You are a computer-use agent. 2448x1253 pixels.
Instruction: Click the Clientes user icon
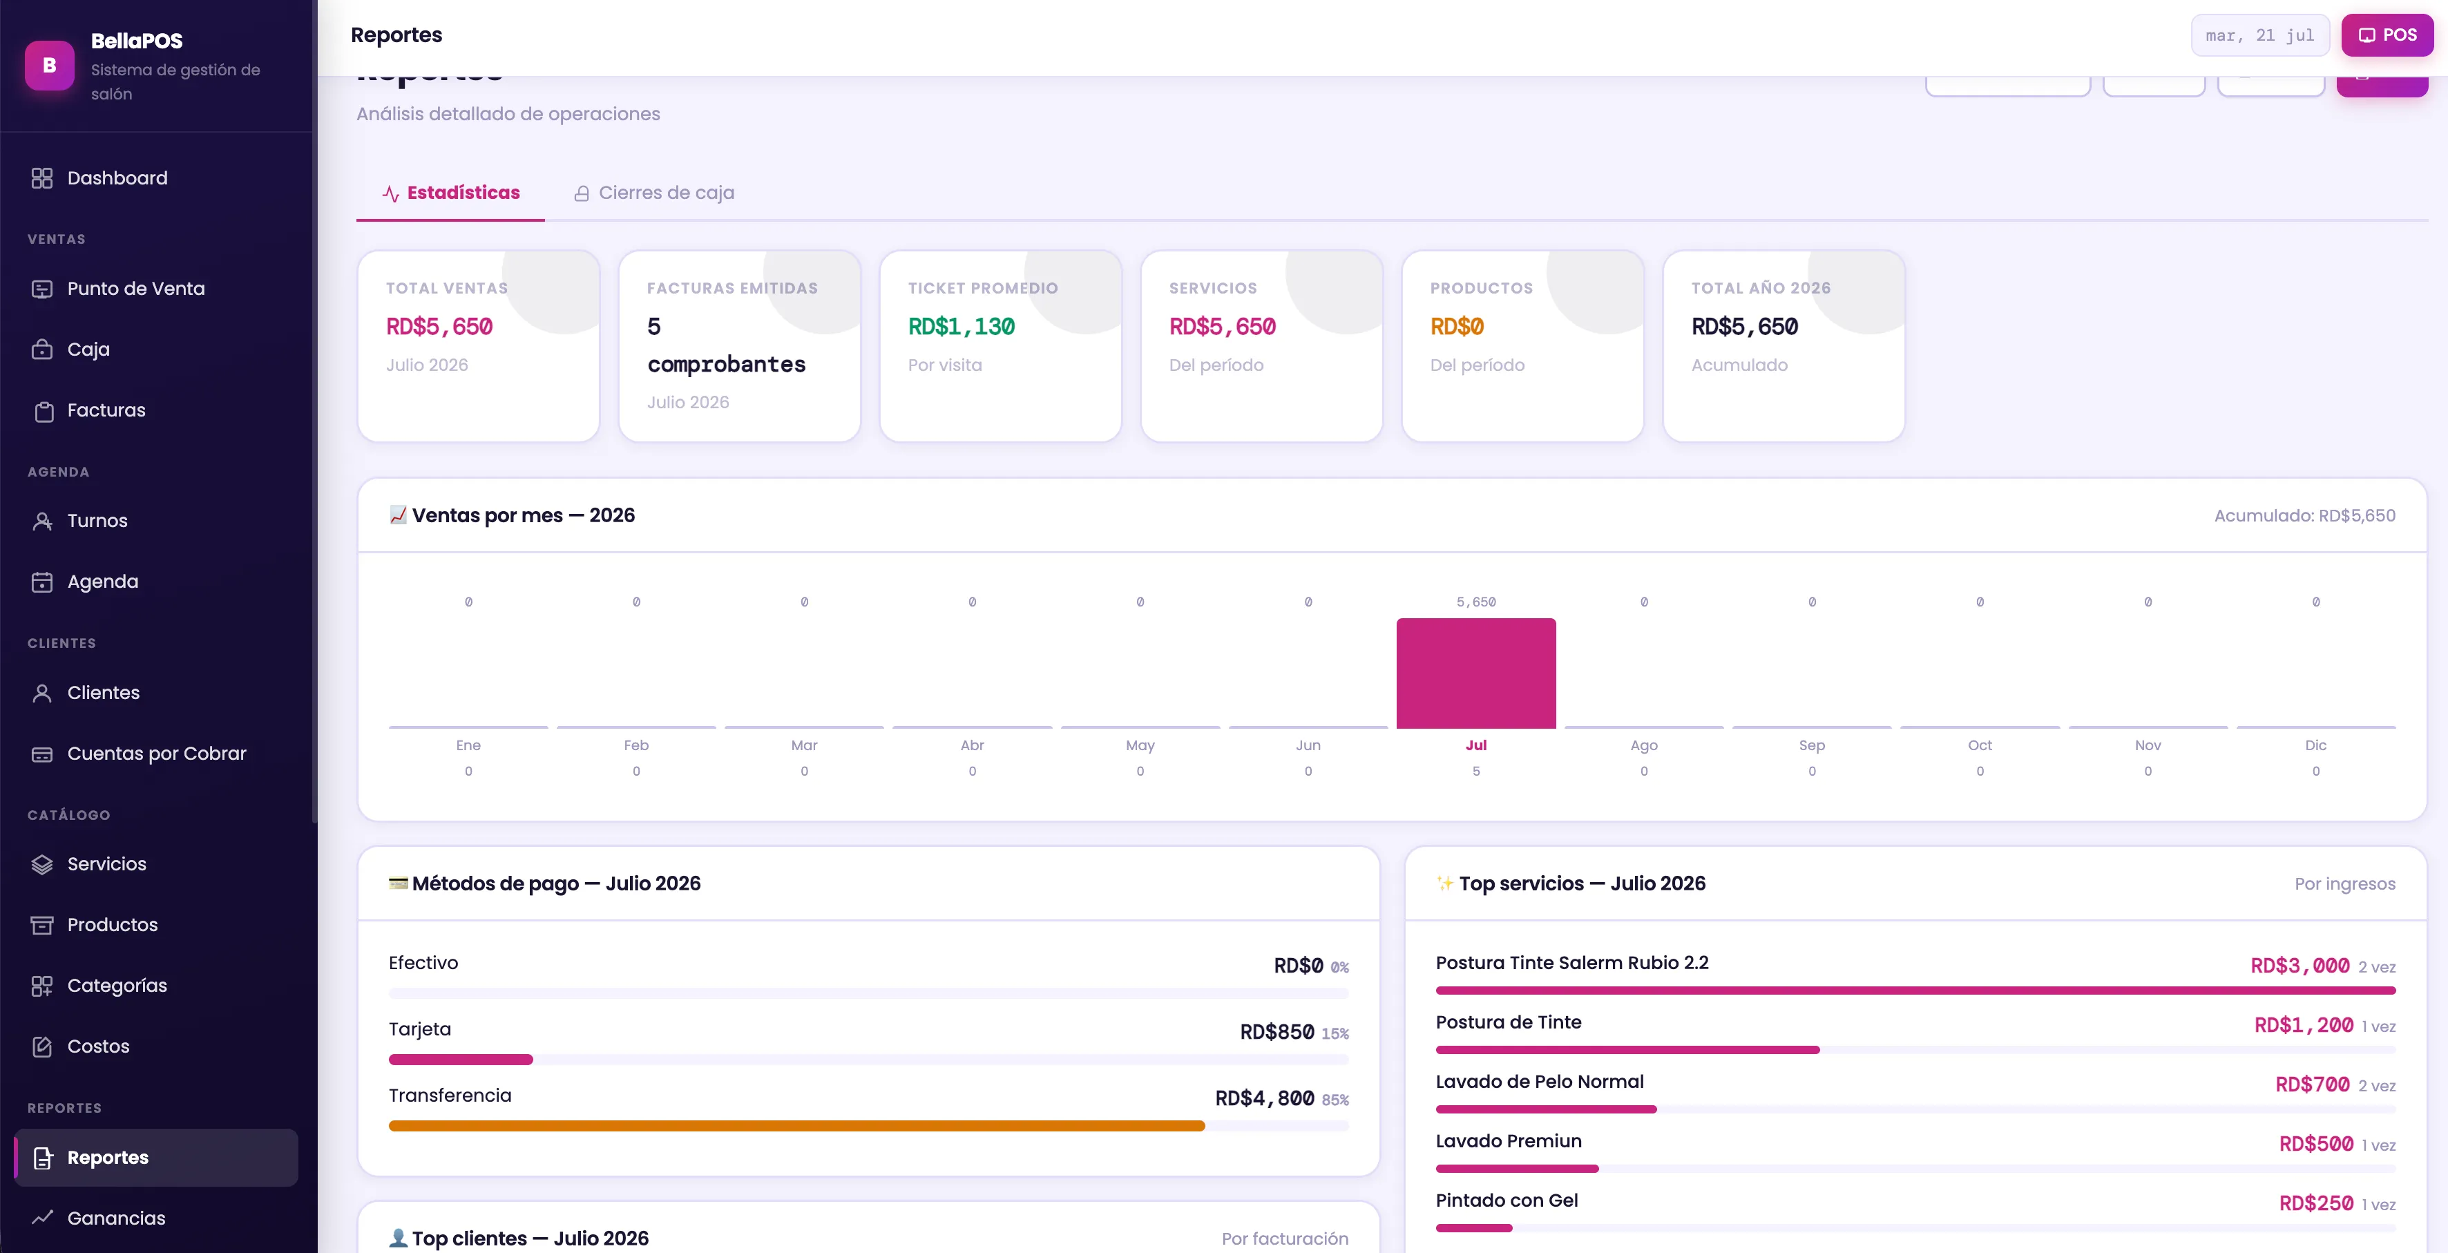(x=42, y=693)
